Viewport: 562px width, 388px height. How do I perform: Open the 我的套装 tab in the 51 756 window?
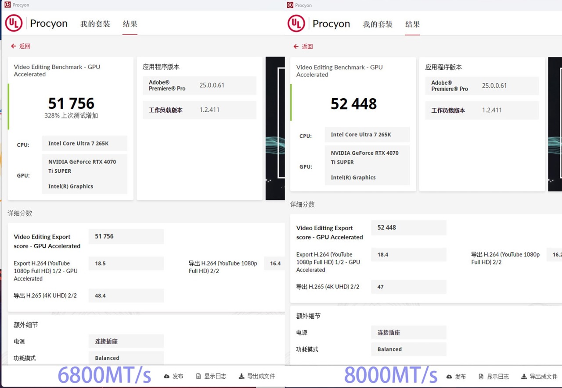pos(95,24)
